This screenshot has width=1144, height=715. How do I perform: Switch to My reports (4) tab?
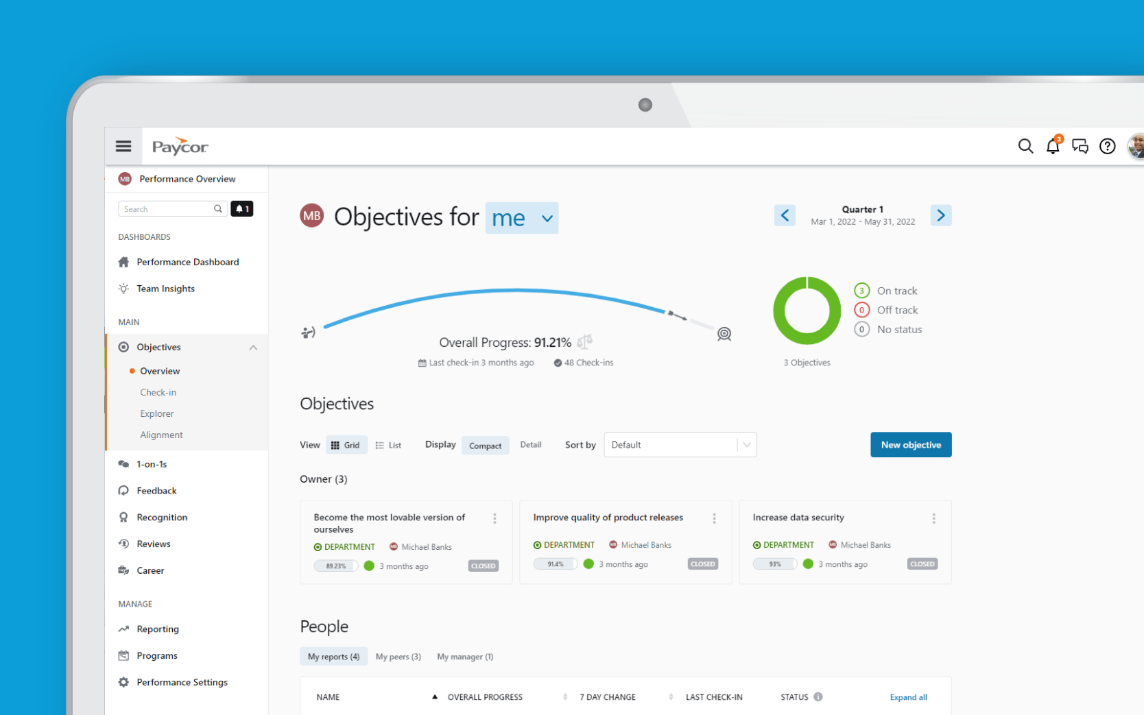pos(333,657)
